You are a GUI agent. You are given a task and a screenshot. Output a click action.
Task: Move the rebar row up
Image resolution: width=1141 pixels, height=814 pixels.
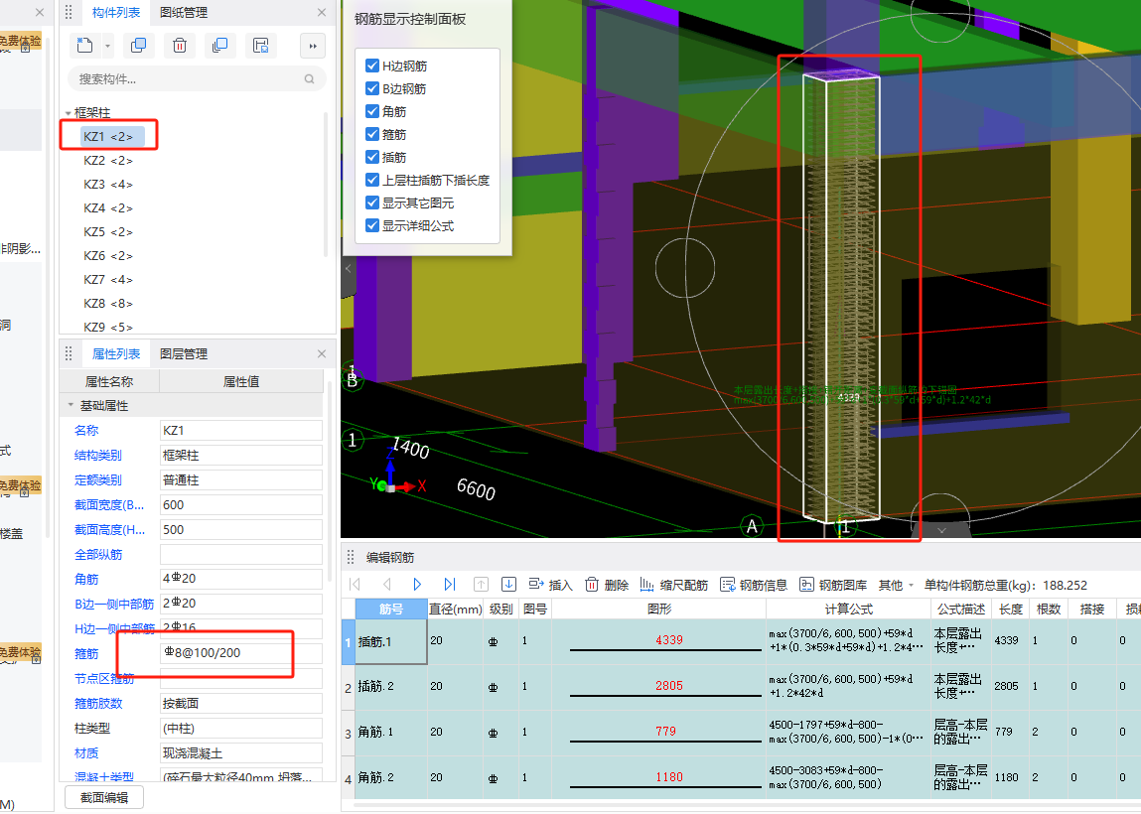pos(481,584)
